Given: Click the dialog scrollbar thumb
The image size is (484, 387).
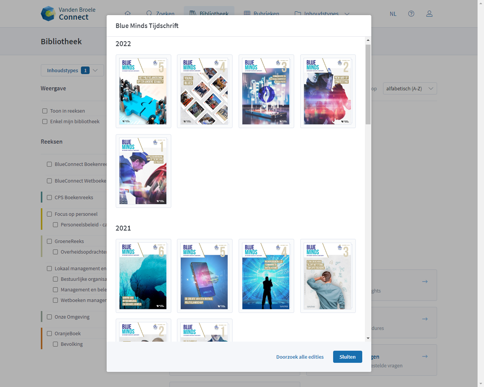Looking at the screenshot, I should point(368,84).
